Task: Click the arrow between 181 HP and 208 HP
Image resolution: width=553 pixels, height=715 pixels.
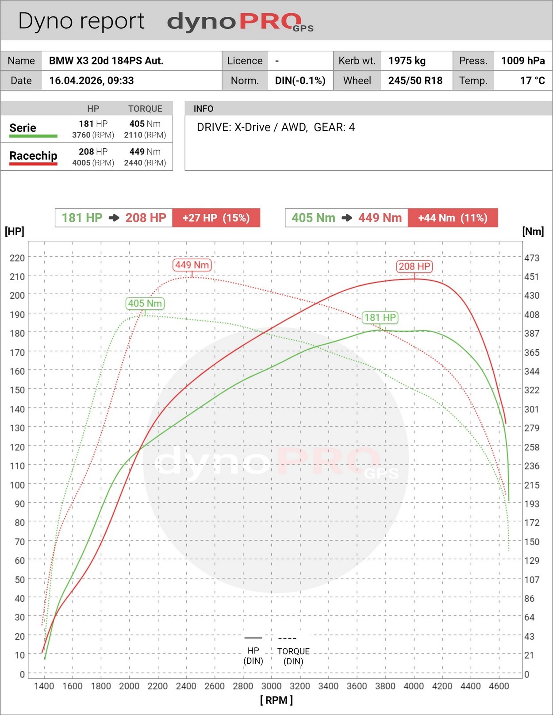Action: click(x=114, y=218)
